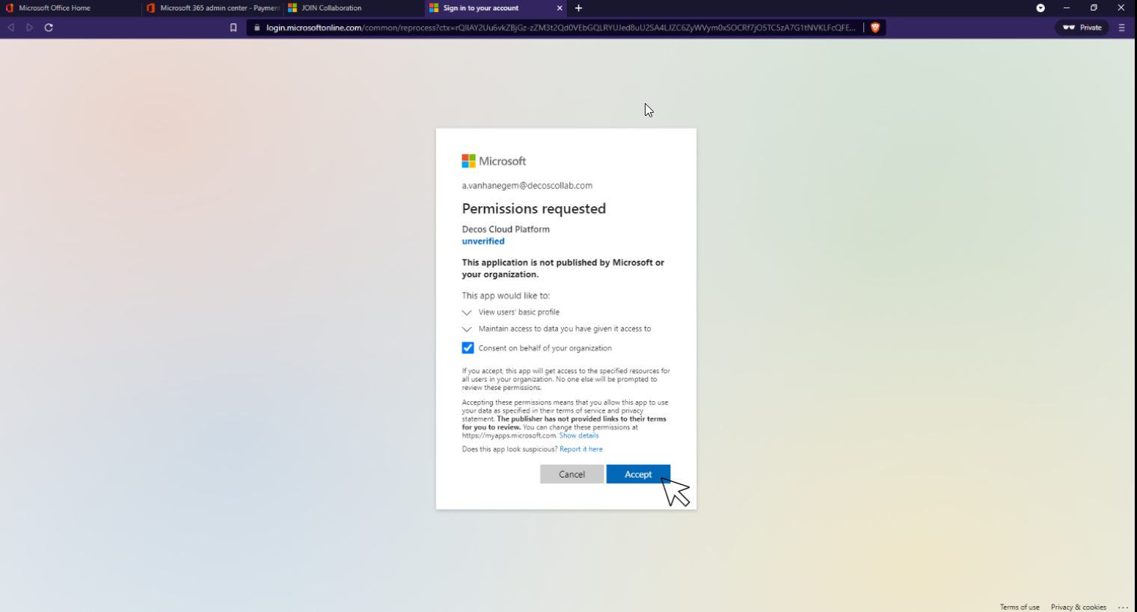Restore down the browser window
Screen dimensions: 1137x612
(1094, 8)
